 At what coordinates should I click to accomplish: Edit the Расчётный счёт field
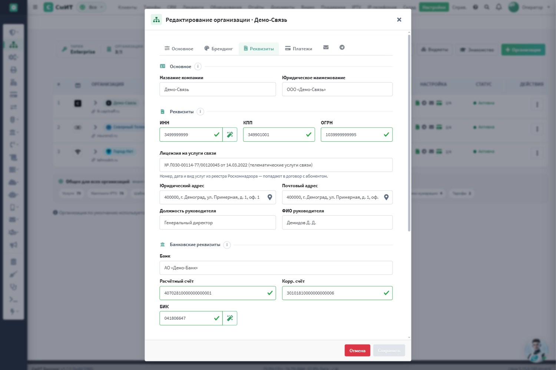[218, 293]
